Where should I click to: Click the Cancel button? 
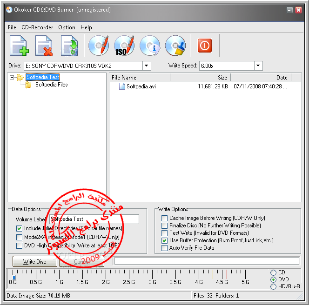[x=81, y=261]
